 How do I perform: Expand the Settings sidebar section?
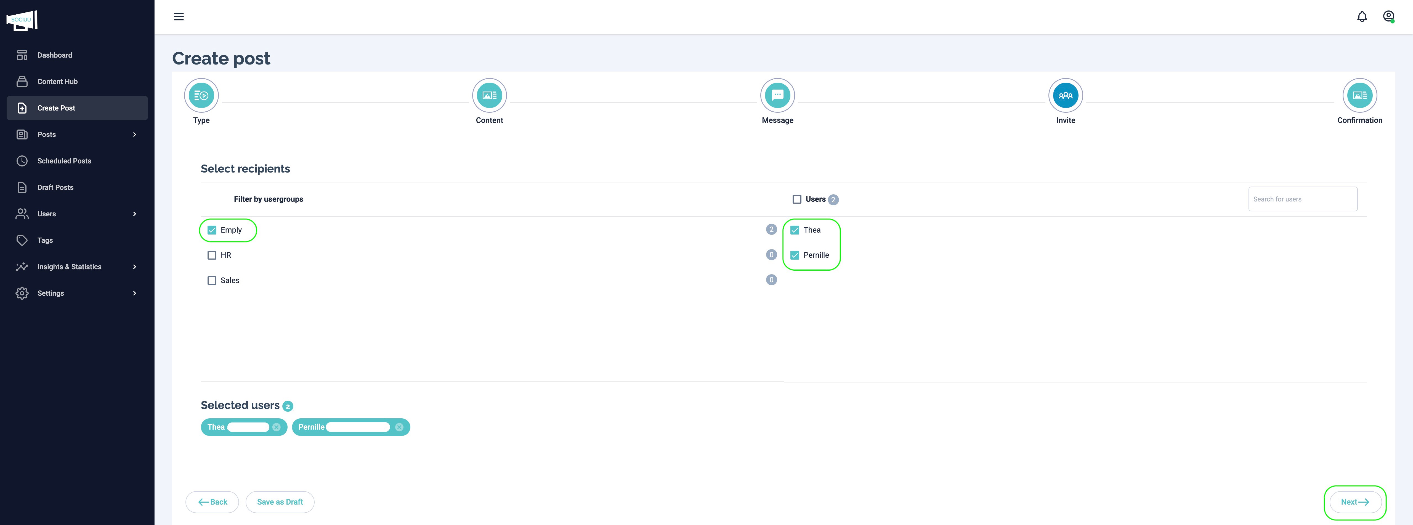[134, 293]
